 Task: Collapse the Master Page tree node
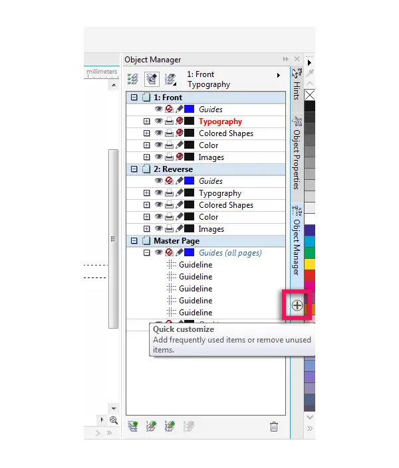tap(134, 240)
